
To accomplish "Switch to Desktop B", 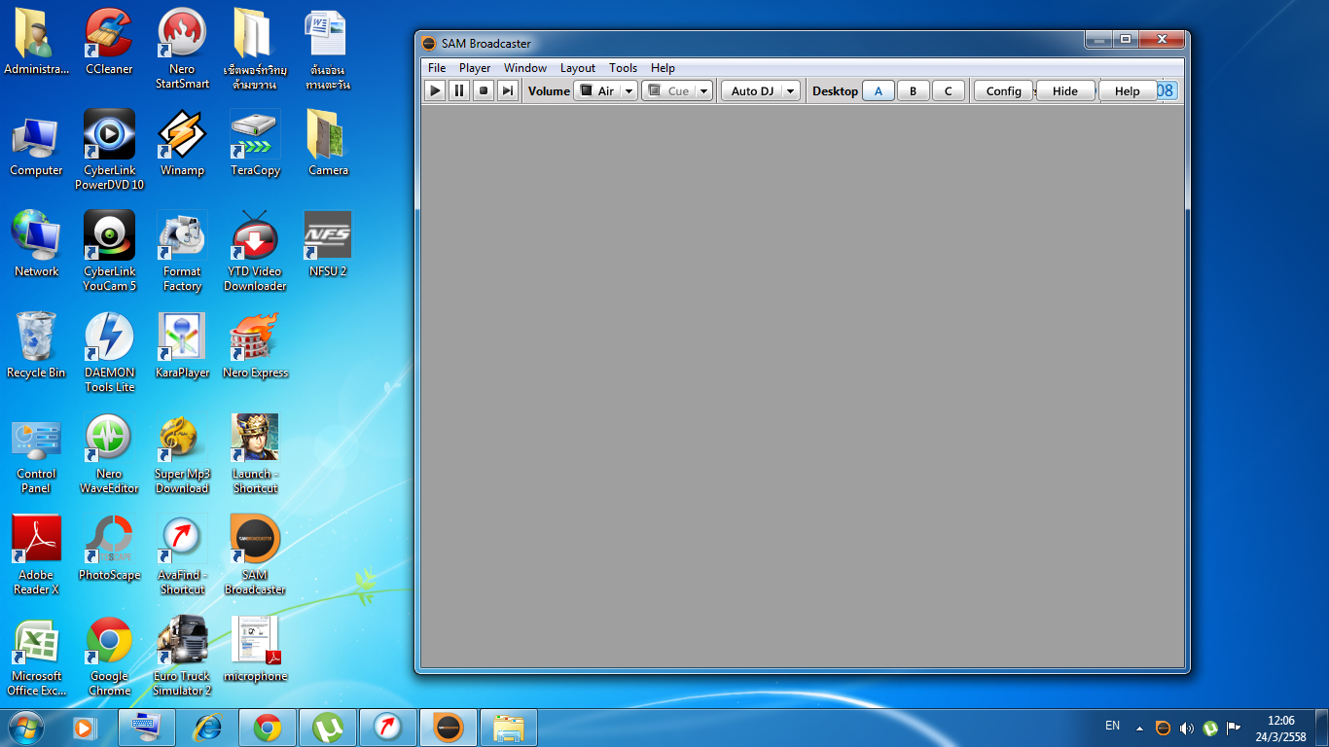I will (x=913, y=90).
